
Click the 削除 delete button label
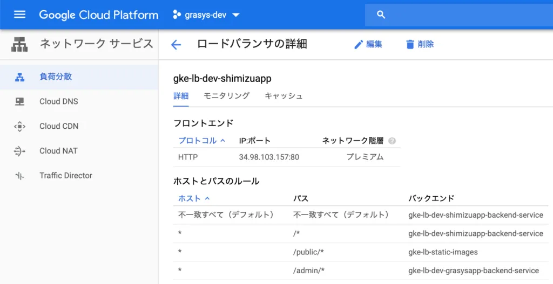point(426,44)
